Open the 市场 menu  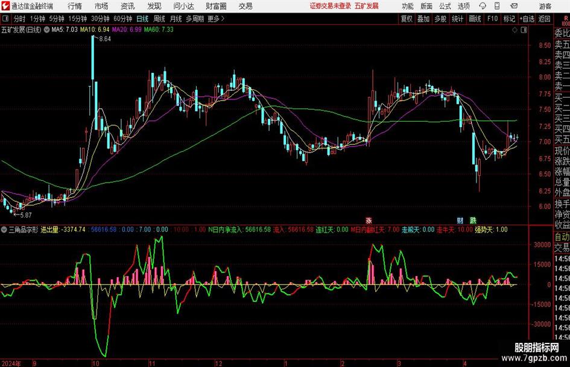(101, 6)
